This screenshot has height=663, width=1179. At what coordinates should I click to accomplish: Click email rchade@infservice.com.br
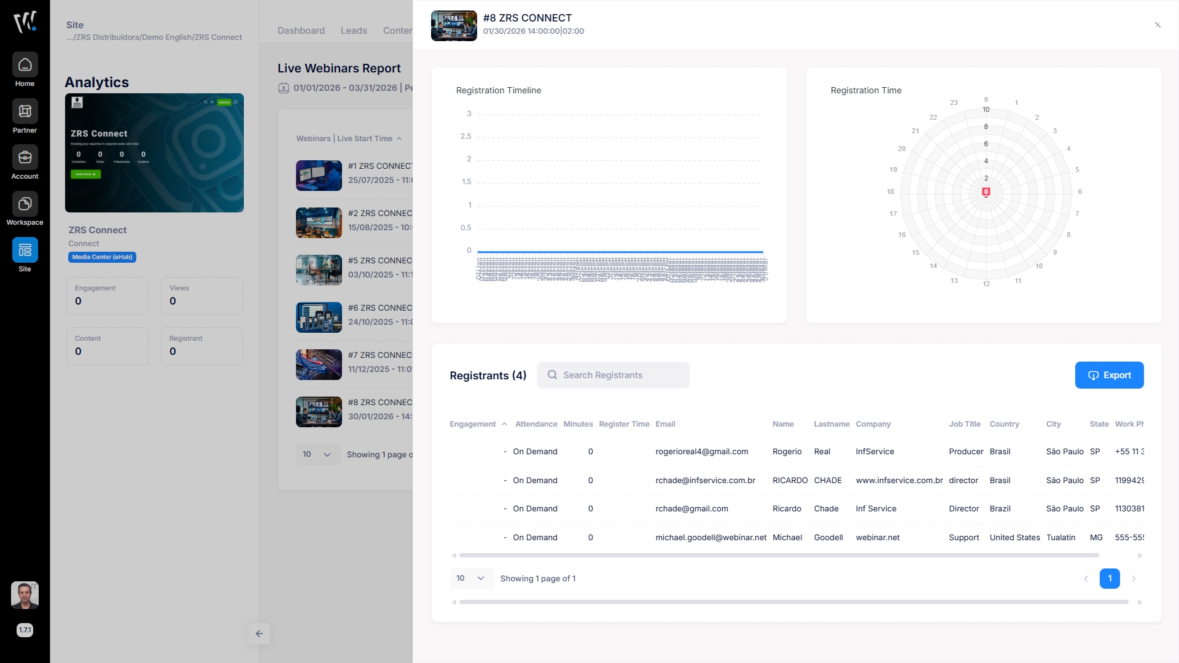pos(705,481)
